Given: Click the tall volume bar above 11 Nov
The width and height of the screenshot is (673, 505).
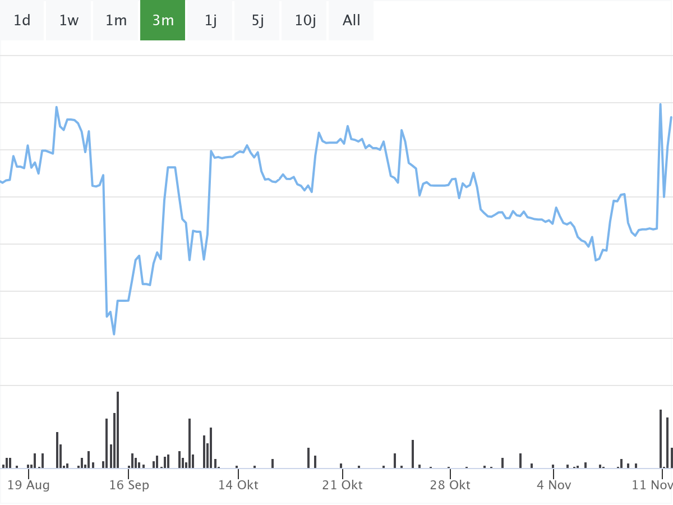Looking at the screenshot, I should click(661, 438).
